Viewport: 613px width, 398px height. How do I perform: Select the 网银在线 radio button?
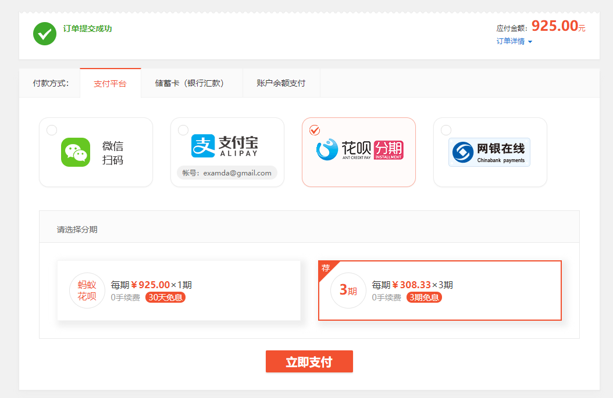[446, 130]
